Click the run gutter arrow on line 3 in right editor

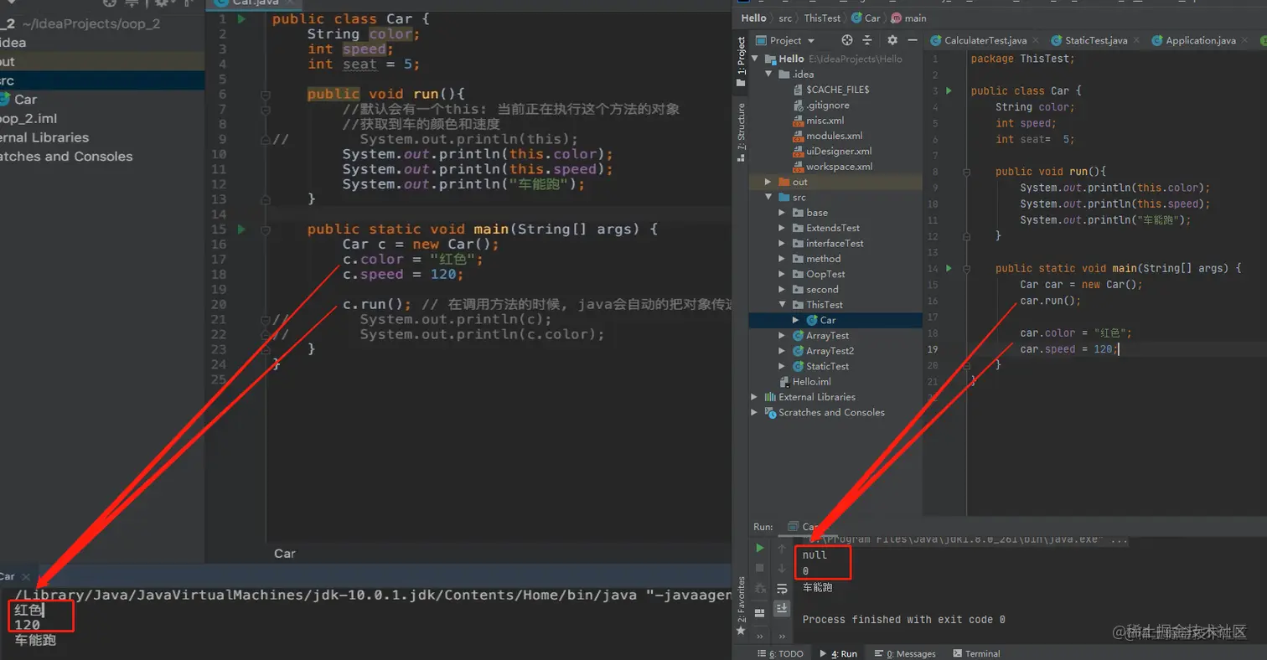tap(949, 90)
